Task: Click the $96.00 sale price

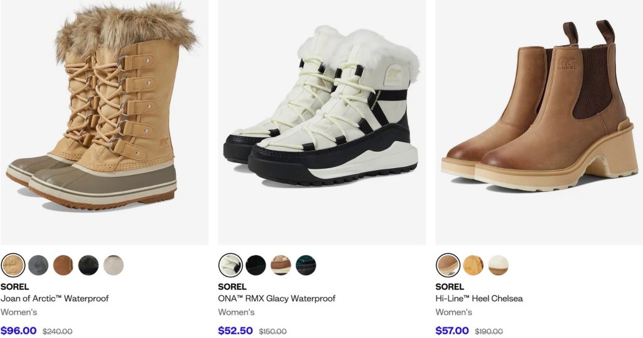Action: point(19,330)
